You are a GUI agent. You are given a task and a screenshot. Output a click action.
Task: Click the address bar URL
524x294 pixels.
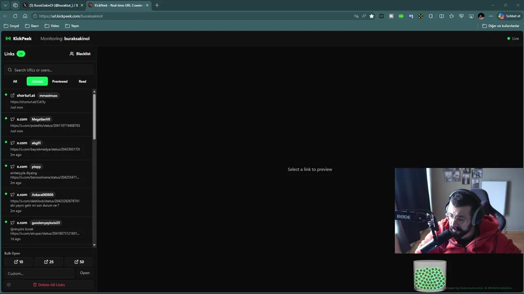[71, 16]
